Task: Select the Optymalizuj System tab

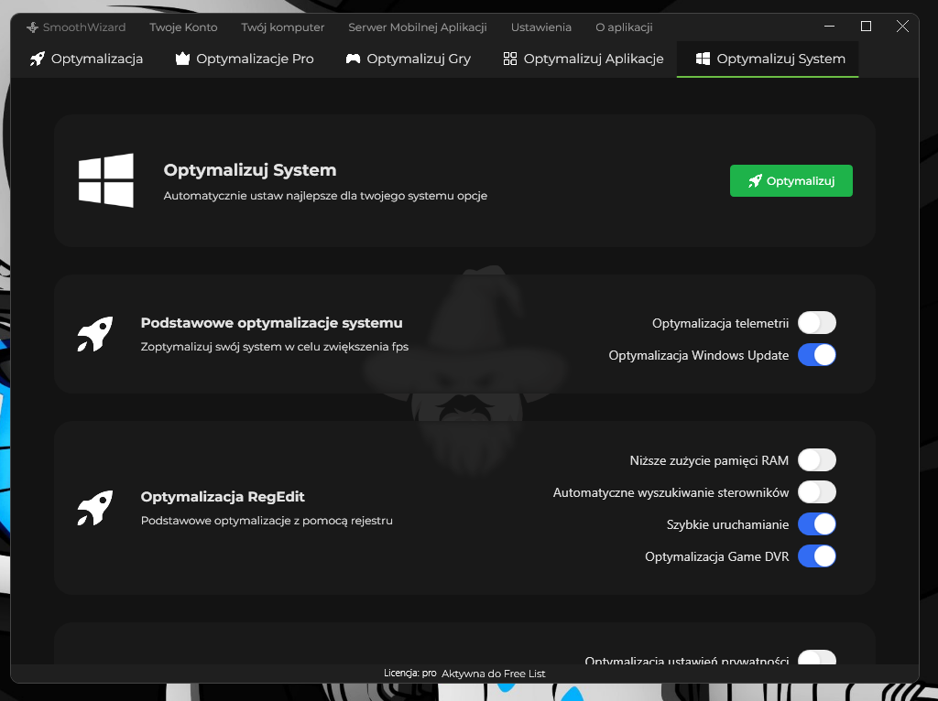Action: (768, 59)
